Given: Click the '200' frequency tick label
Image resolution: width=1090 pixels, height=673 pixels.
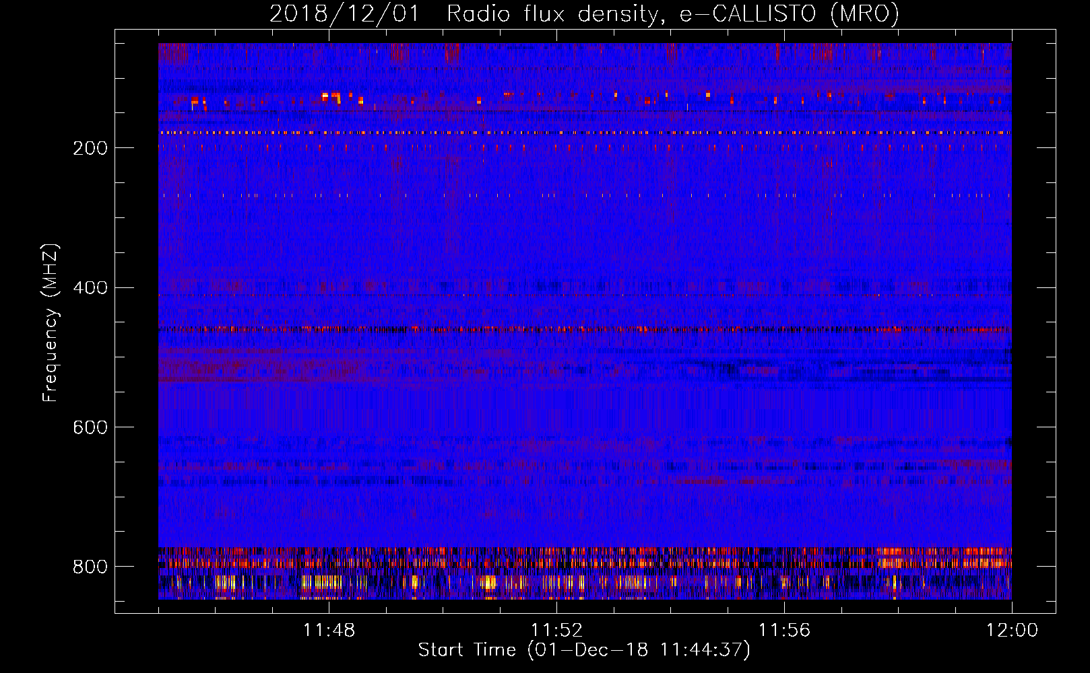Looking at the screenshot, I should click(90, 148).
